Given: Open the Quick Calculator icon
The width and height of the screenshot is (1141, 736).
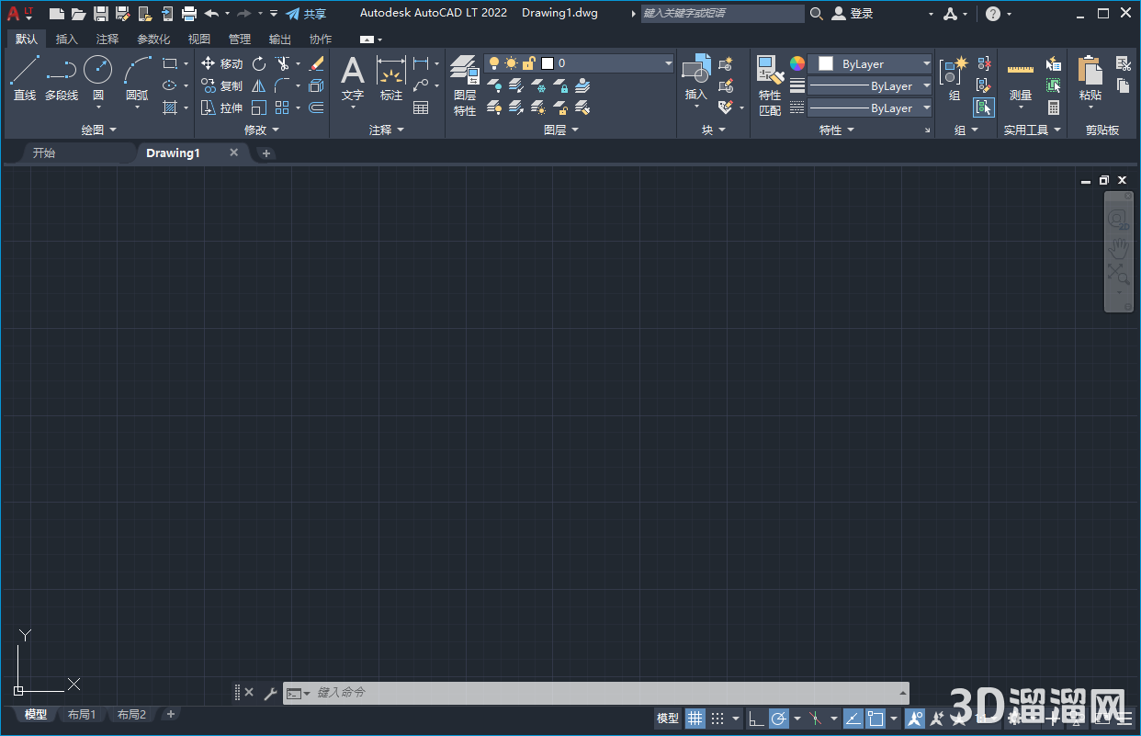Looking at the screenshot, I should [1054, 108].
